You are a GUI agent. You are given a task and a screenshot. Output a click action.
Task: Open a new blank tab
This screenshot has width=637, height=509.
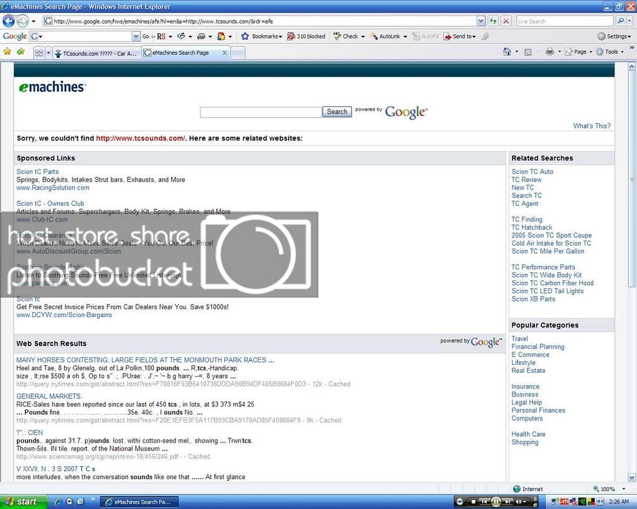[238, 53]
